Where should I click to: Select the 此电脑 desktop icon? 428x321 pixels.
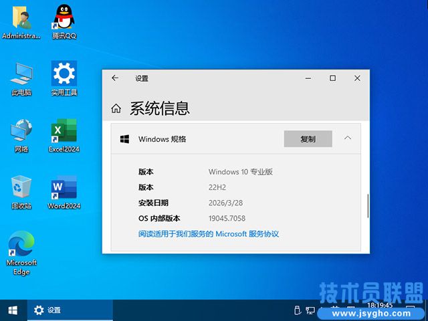click(x=21, y=79)
